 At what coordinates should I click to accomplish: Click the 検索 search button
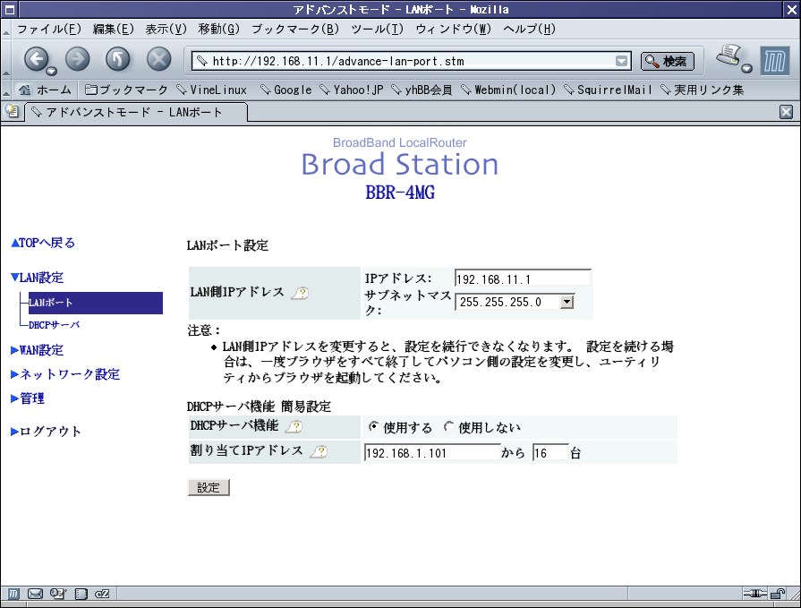pos(667,61)
